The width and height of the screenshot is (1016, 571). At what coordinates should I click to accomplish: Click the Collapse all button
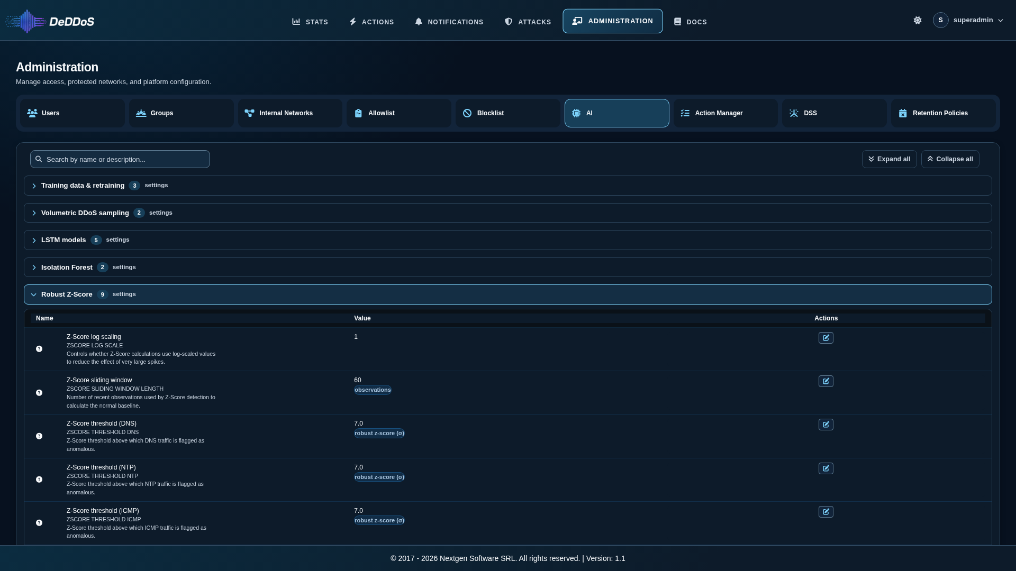click(950, 159)
